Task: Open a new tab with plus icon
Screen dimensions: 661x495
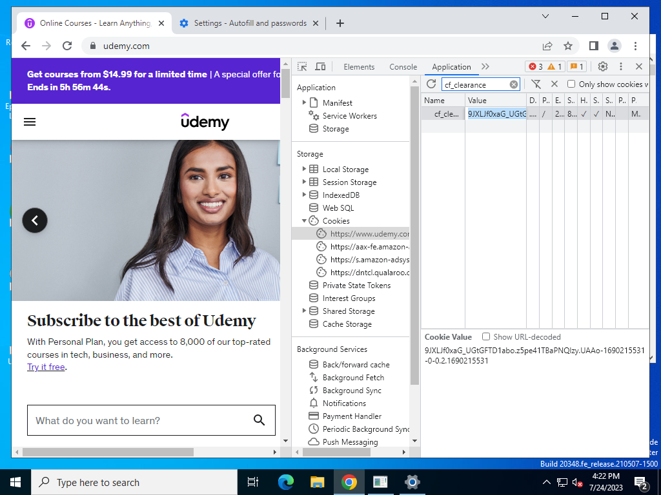Action: pos(340,23)
